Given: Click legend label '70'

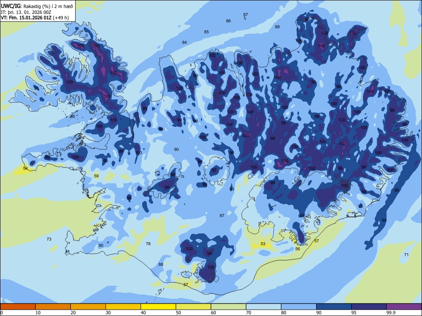Looking at the screenshot, I should [249, 313].
